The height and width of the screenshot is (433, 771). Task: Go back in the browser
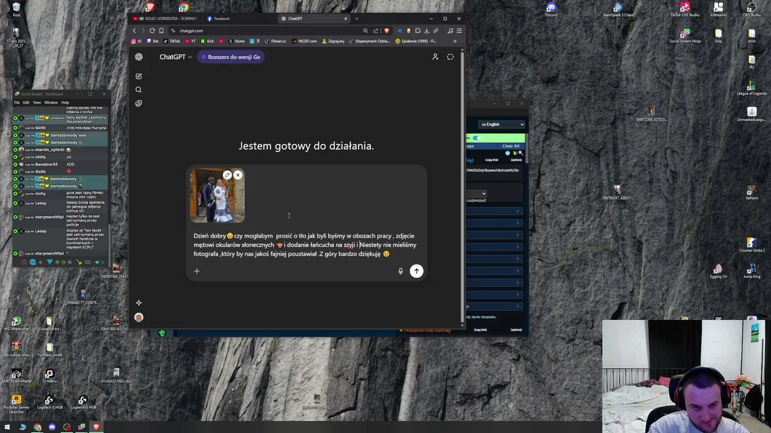coord(135,31)
